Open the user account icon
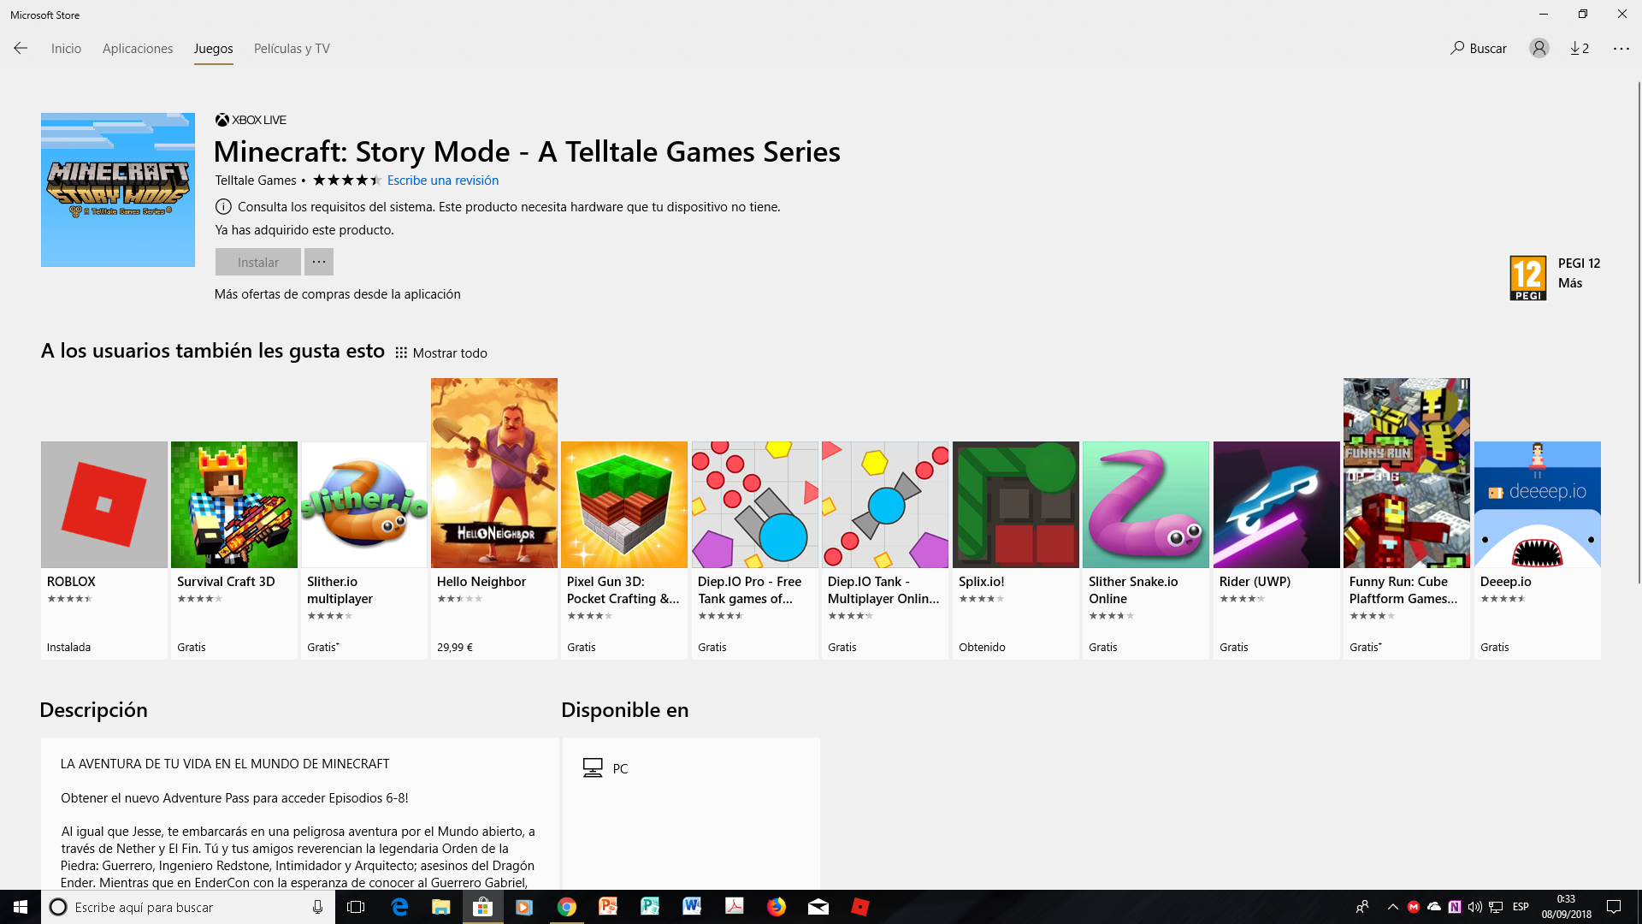Screen dimensions: 1642x924 pos(1539,49)
